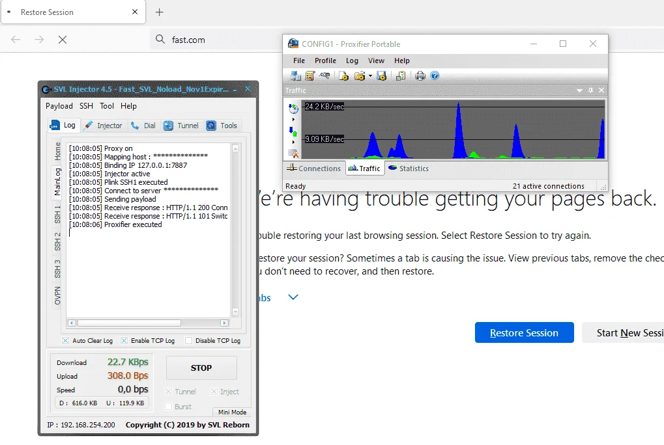The height and width of the screenshot is (445, 664).
Task: Pin the Traffic panel using pushpin icon
Action: pos(591,90)
